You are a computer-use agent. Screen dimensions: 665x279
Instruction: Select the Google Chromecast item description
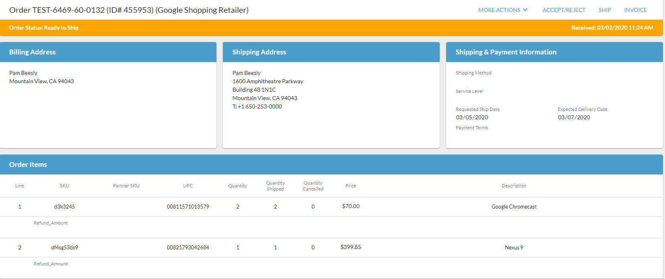click(514, 207)
